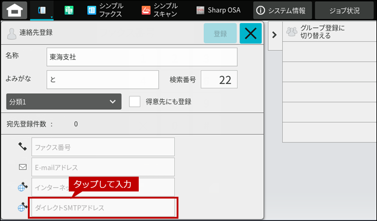Click the Direct SMTP globe icon
The height and width of the screenshot is (221, 377).
pyautogui.click(x=23, y=207)
